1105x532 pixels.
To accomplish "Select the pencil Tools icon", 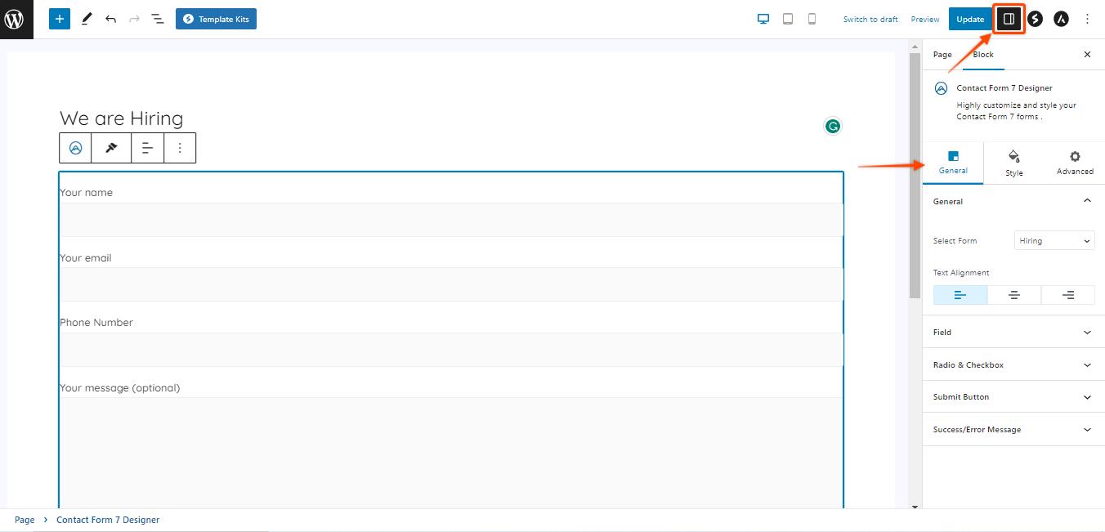I will coord(87,19).
